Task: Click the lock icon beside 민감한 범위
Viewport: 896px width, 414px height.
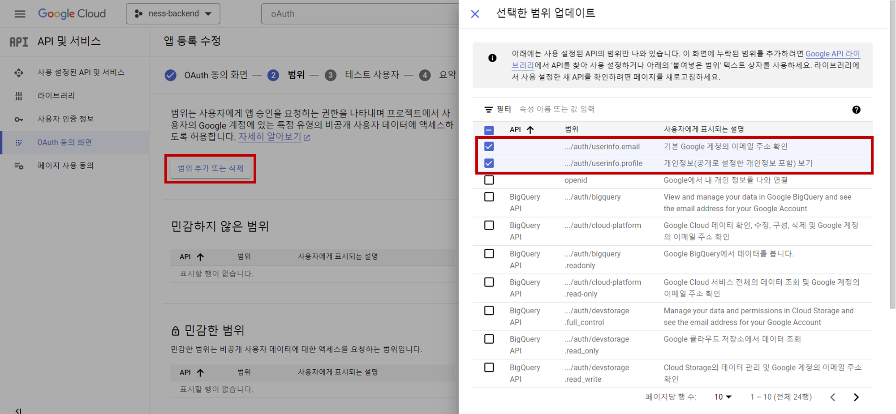Action: (175, 331)
